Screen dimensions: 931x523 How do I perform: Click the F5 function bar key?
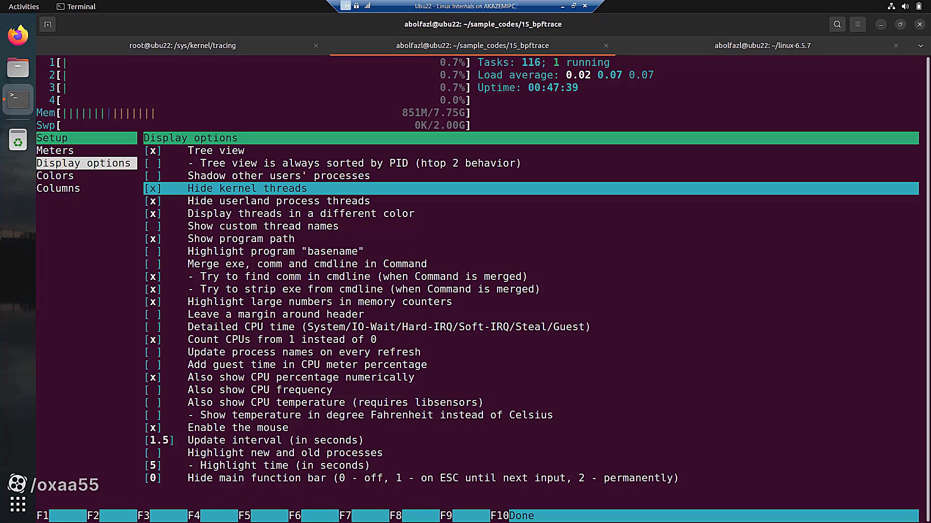[x=263, y=516]
